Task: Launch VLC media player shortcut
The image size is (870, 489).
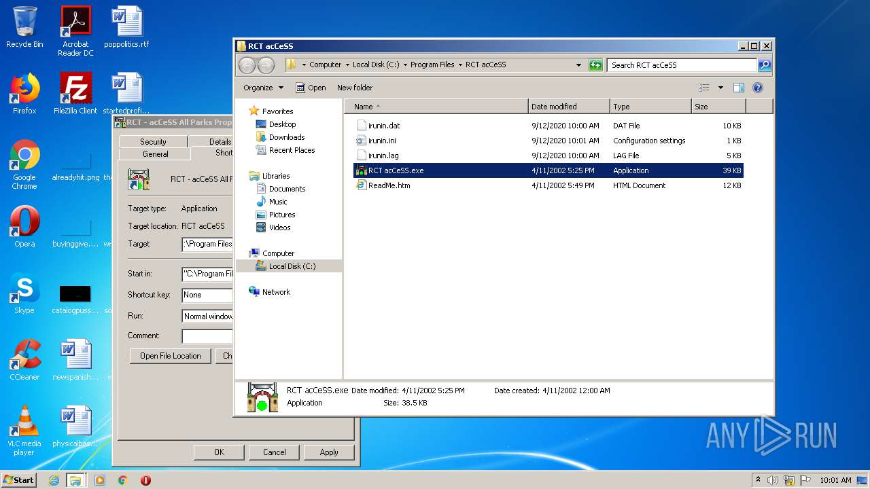Action: (24, 431)
